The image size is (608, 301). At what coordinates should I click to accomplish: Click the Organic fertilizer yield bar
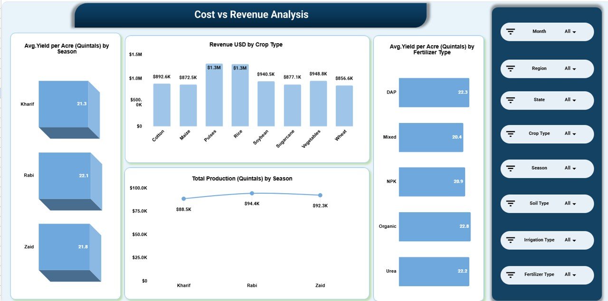pyautogui.click(x=435, y=226)
